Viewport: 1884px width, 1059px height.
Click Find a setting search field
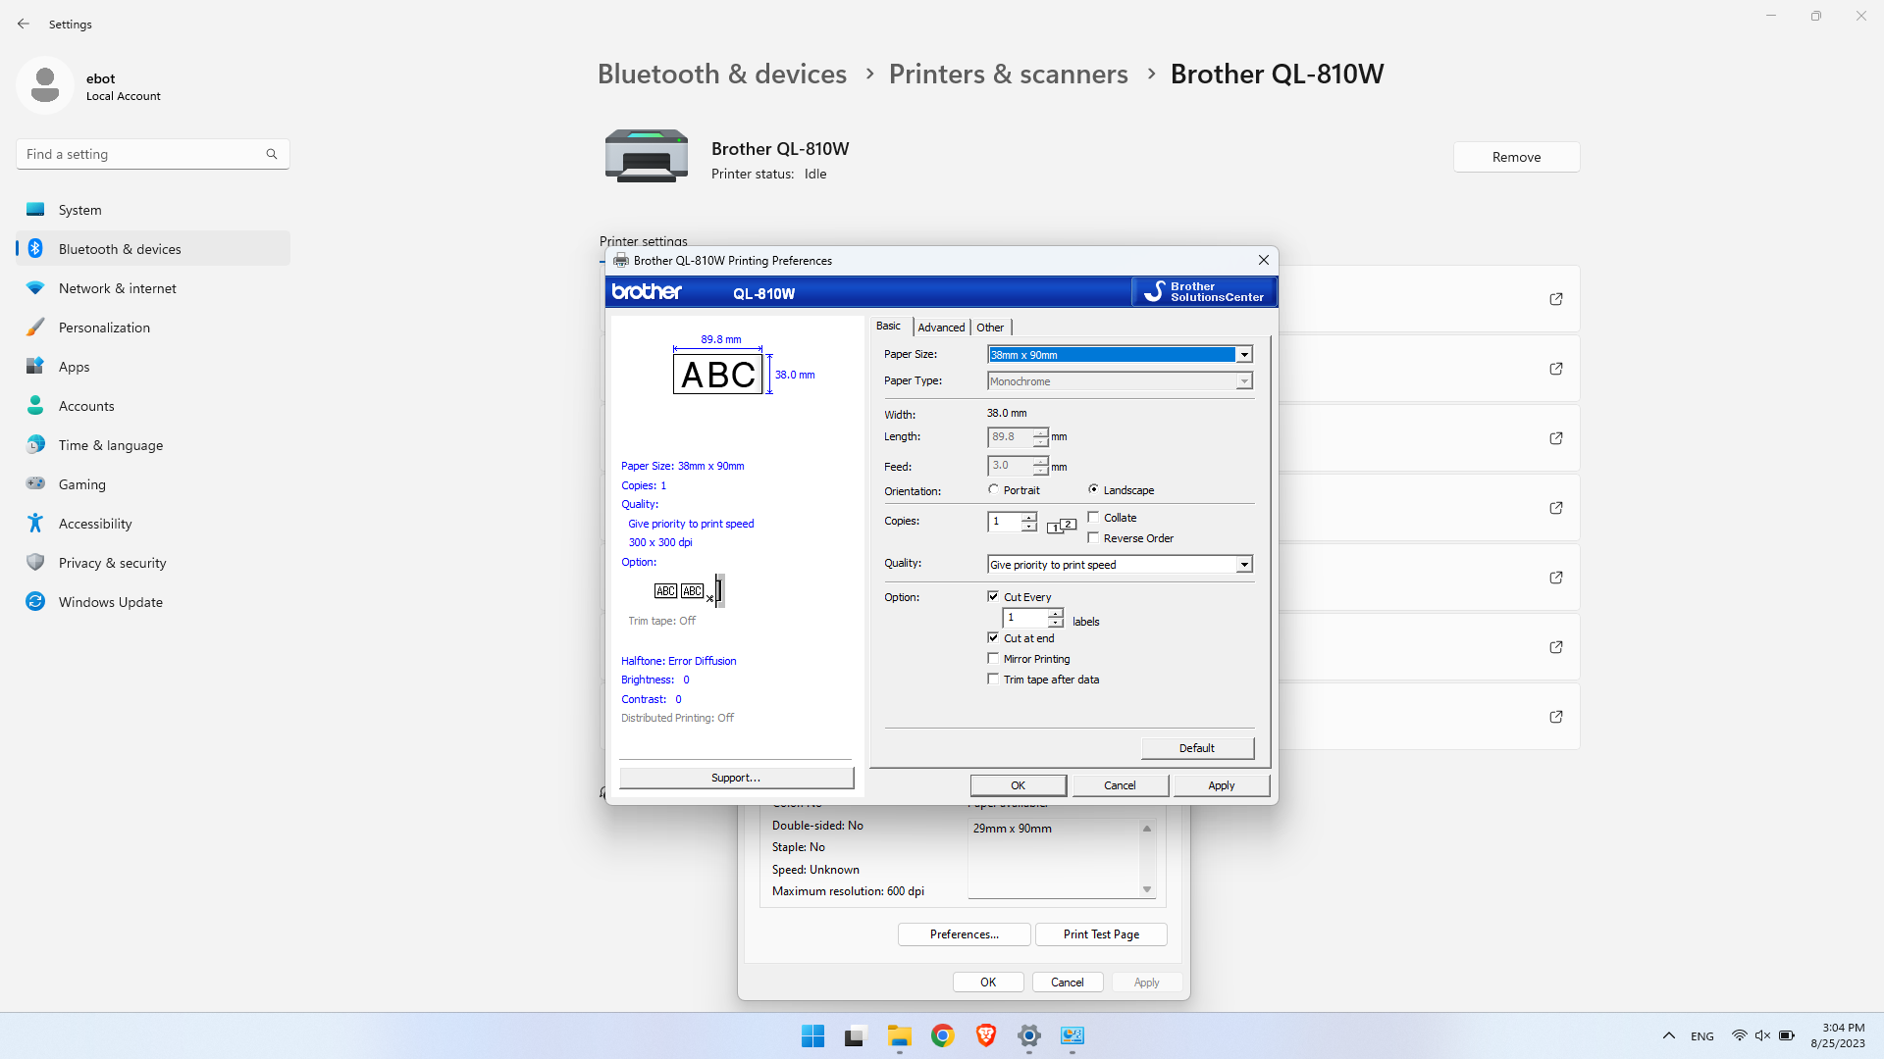pos(152,154)
